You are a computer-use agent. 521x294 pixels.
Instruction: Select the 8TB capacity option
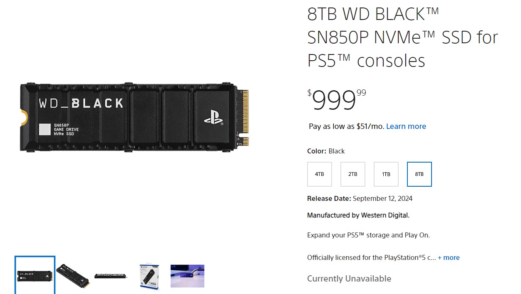pyautogui.click(x=419, y=174)
